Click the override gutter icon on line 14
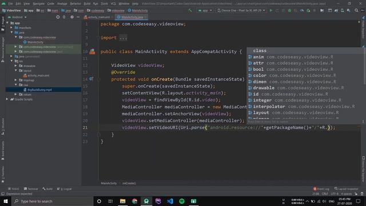Image resolution: width=366 pixels, height=206 pixels. click(91, 79)
